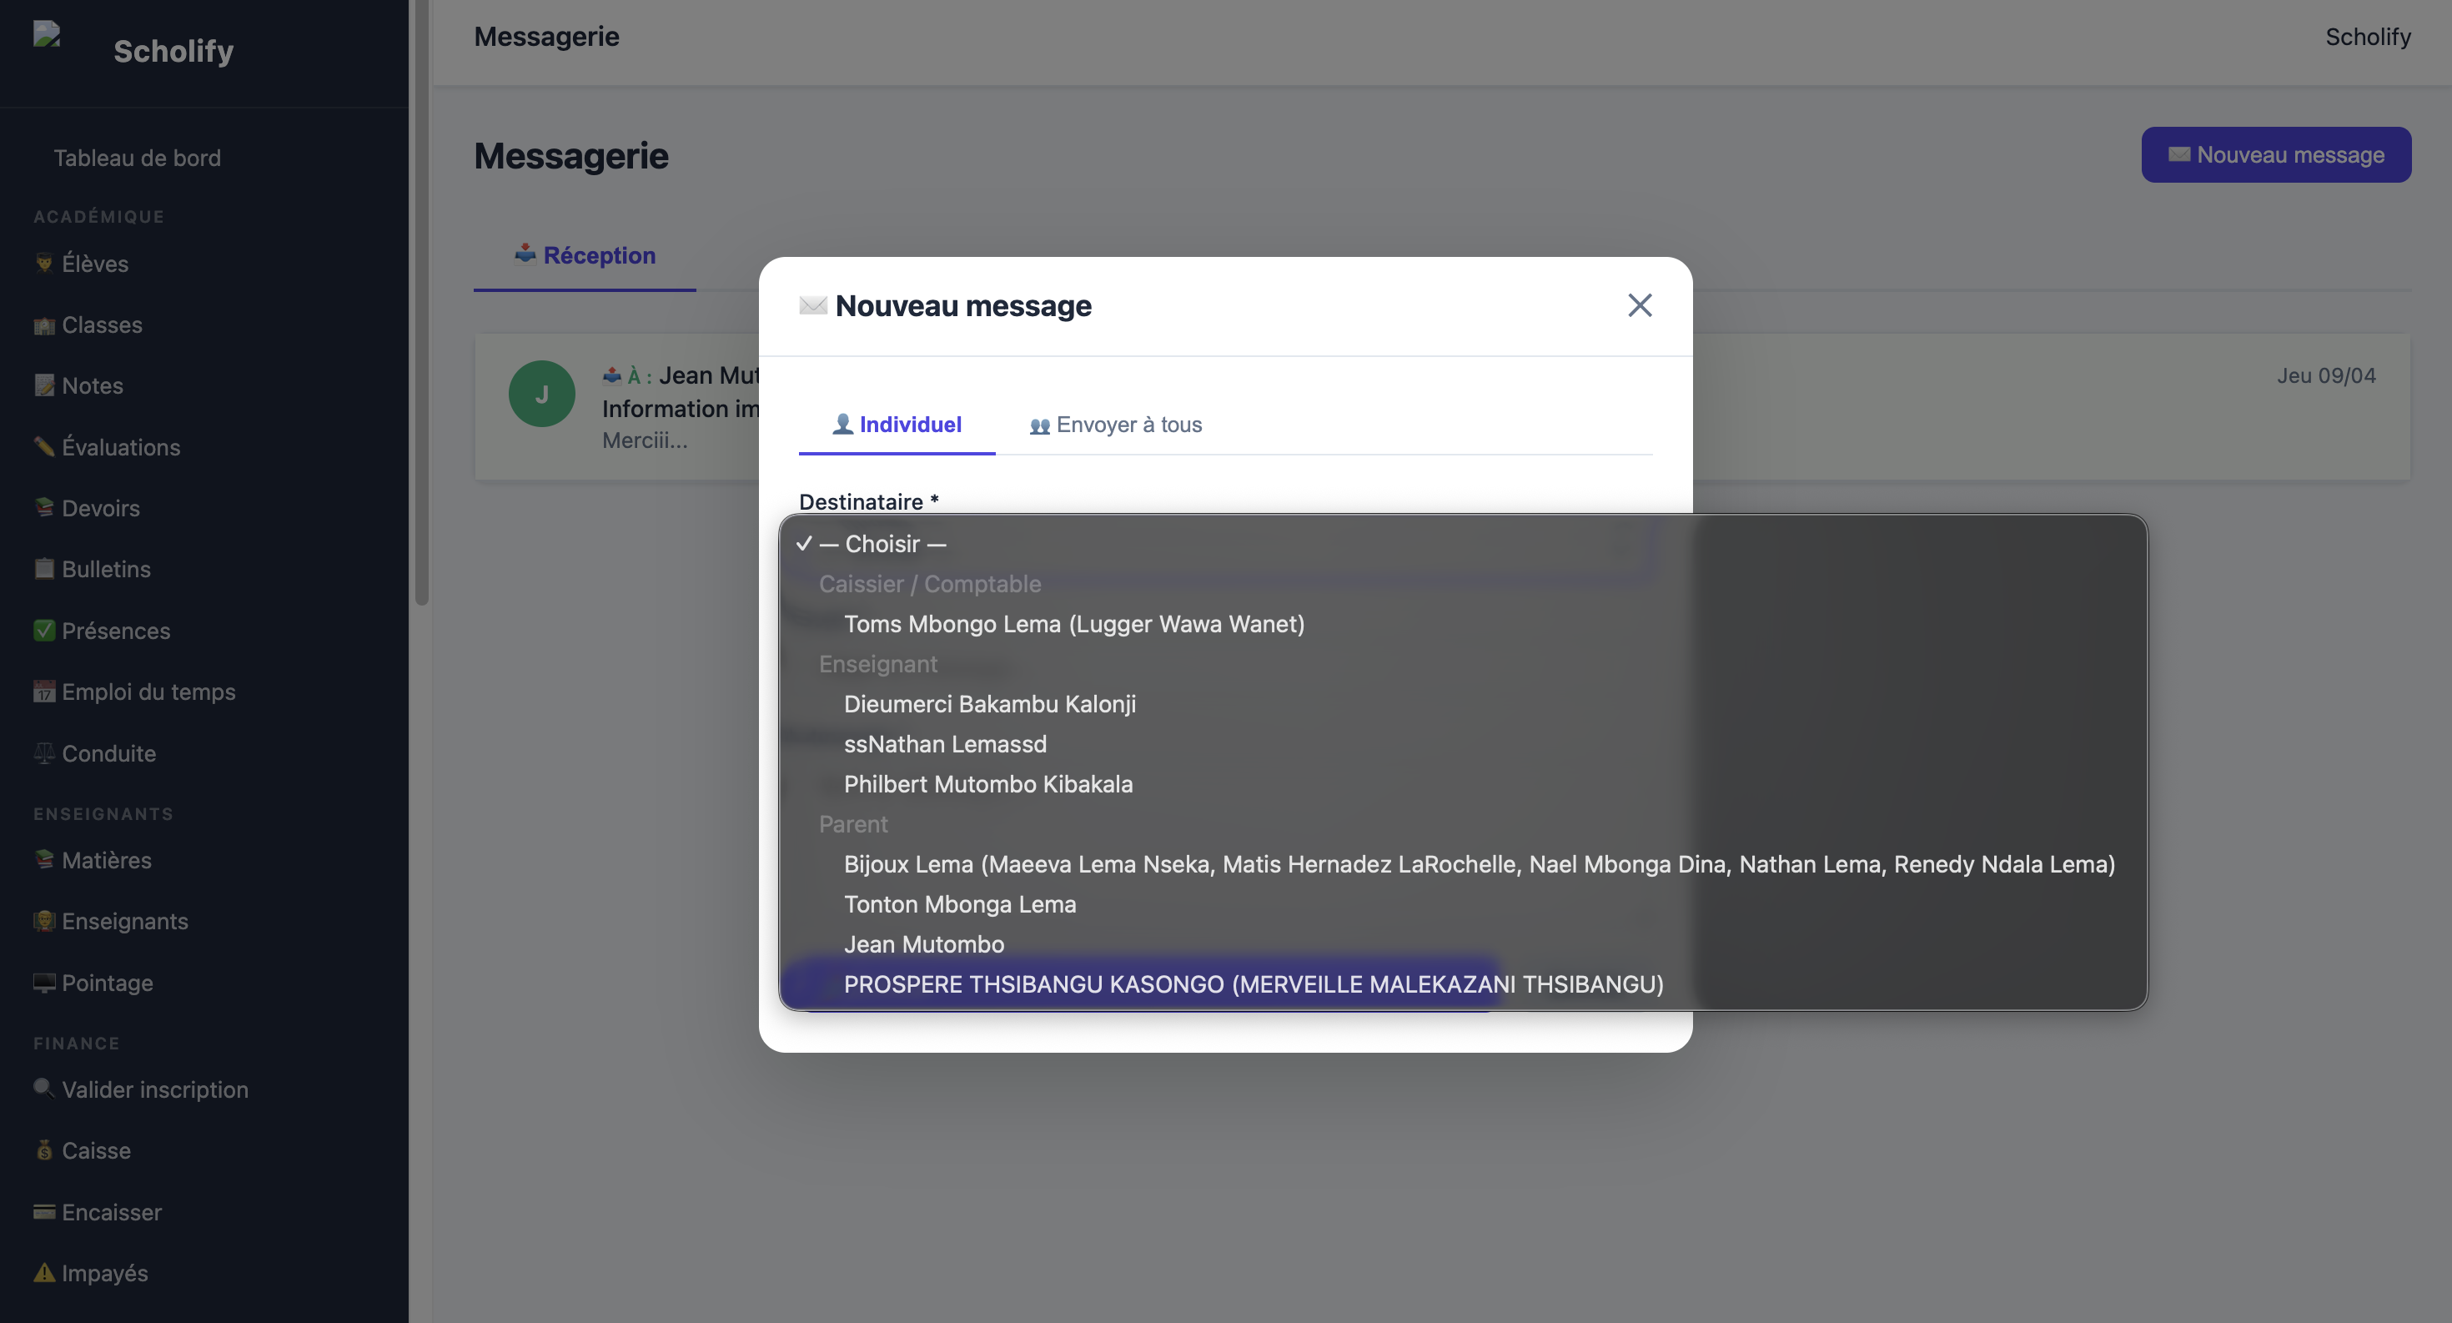Click the Valider inscription magnifier icon

43,1089
